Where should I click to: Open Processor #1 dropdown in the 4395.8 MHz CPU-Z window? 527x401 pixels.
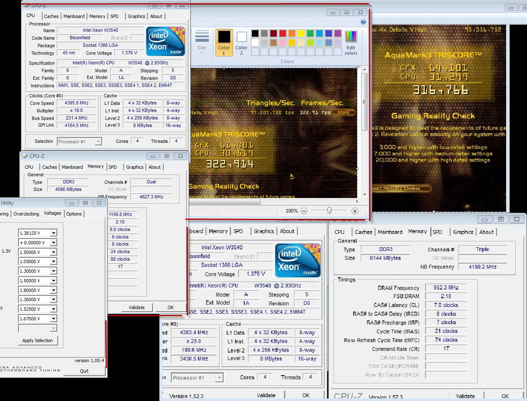98,142
